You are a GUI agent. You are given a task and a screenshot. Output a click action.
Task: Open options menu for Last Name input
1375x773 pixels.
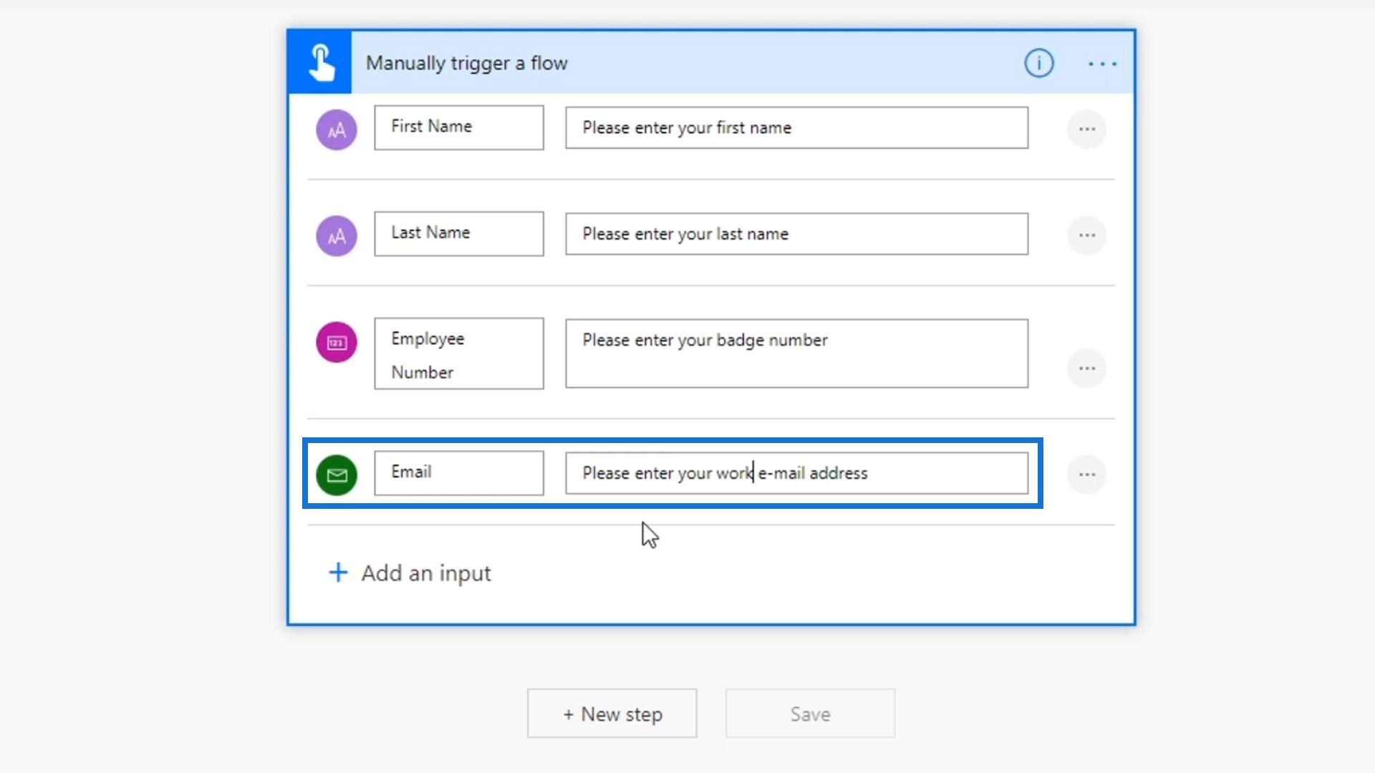pyautogui.click(x=1086, y=235)
